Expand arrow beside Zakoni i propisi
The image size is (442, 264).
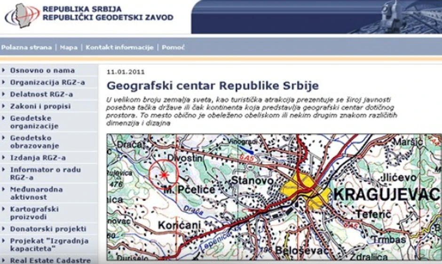pos(3,106)
